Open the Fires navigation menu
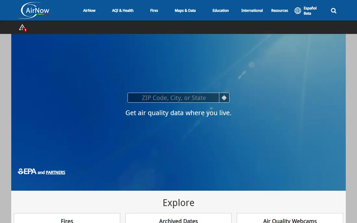The image size is (357, 223). [x=154, y=10]
